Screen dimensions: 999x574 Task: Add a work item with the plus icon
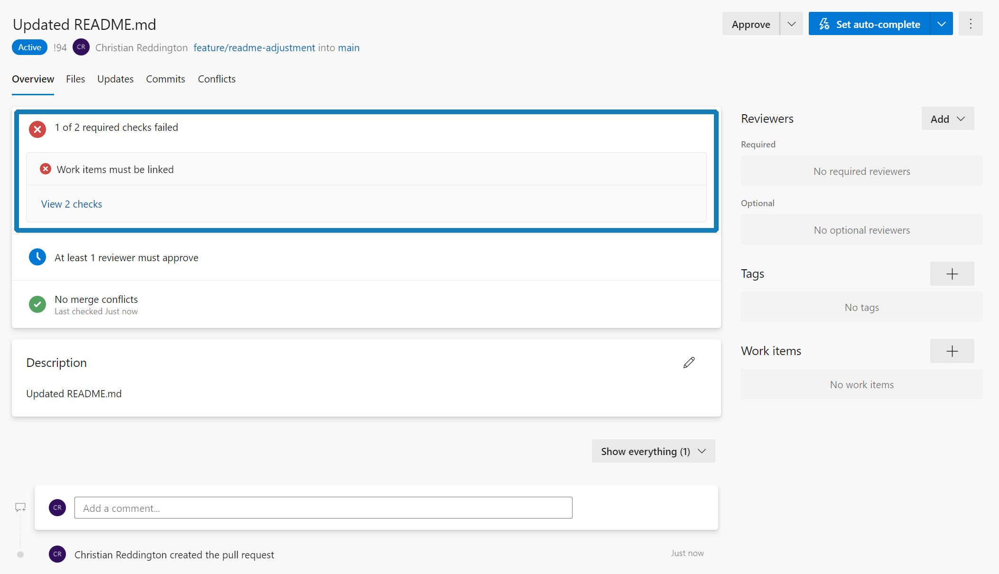click(x=952, y=351)
